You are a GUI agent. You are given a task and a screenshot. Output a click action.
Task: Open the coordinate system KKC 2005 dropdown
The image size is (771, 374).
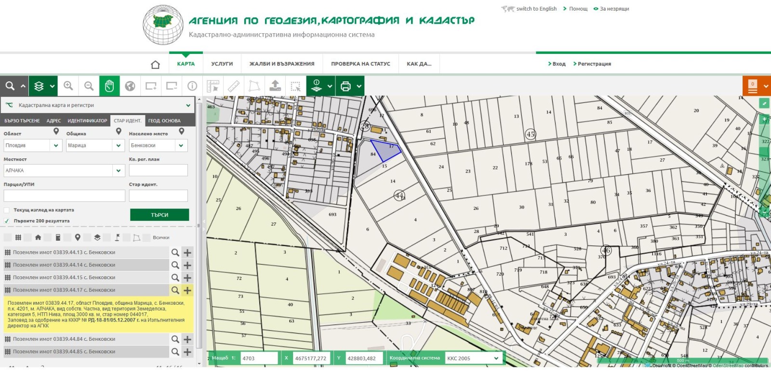[x=496, y=358]
